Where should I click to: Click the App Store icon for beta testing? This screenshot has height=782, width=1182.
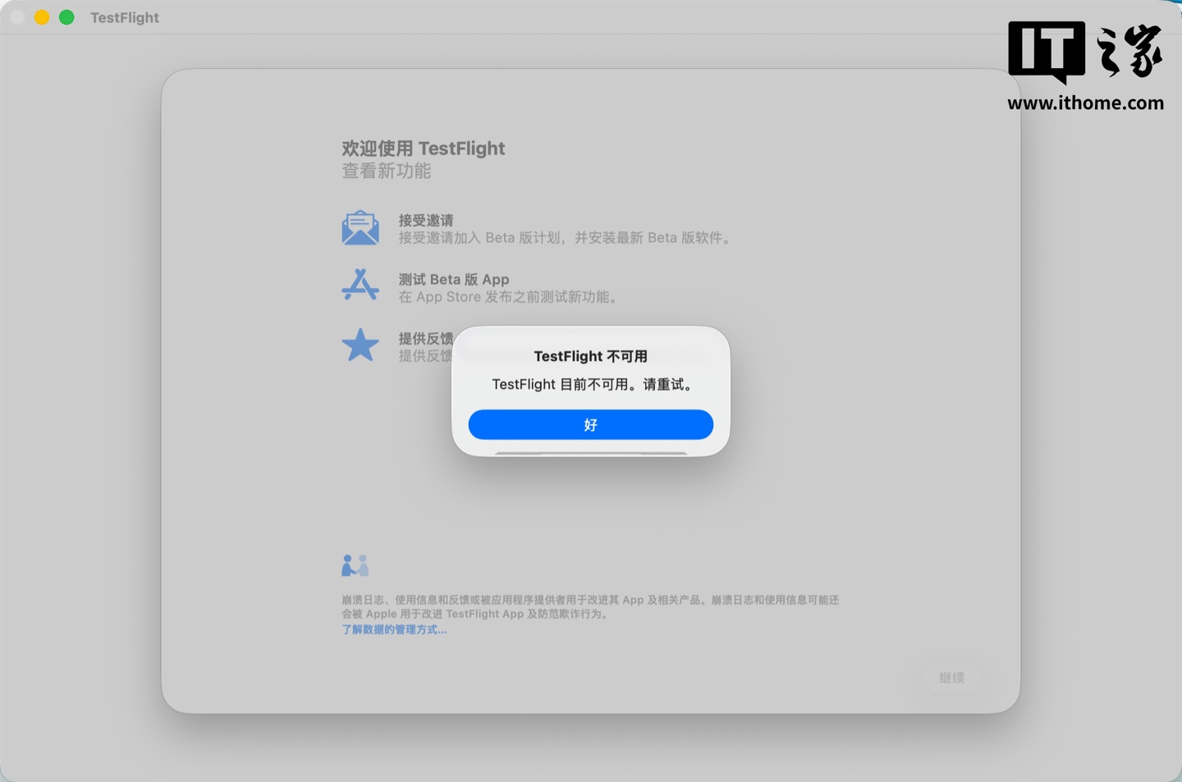pyautogui.click(x=360, y=286)
